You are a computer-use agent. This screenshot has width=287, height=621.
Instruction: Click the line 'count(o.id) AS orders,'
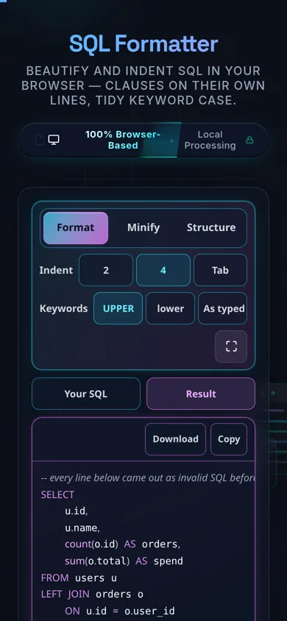123,544
